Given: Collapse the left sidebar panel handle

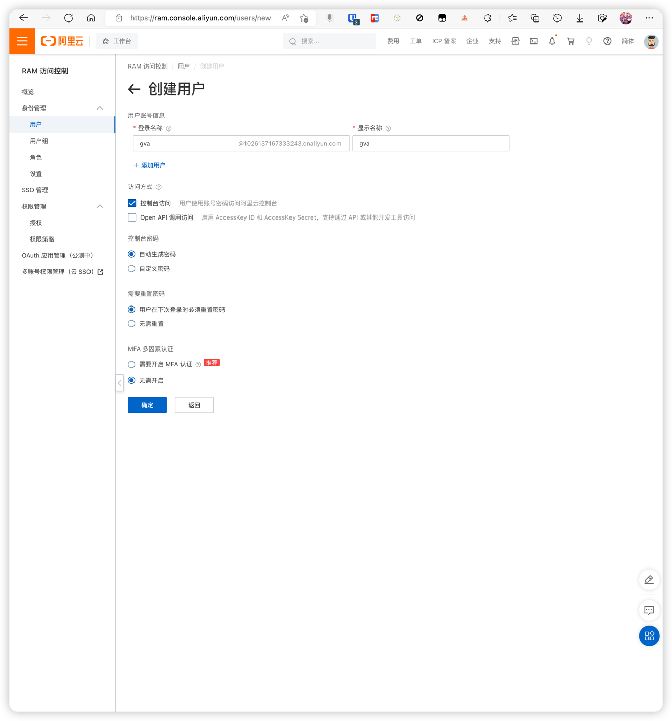Looking at the screenshot, I should pyautogui.click(x=120, y=383).
